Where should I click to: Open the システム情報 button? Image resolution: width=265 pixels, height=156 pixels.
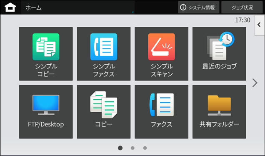(199, 7)
